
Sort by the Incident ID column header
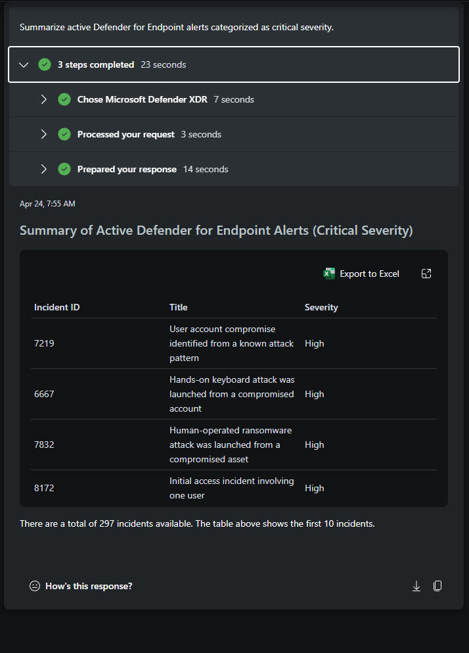pos(57,307)
